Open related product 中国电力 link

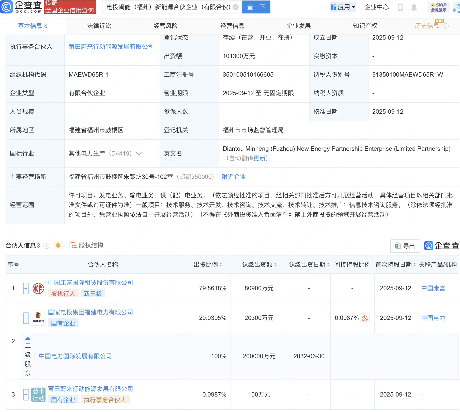tap(433, 318)
